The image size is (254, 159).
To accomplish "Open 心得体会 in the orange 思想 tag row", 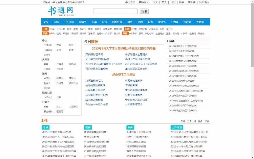I will coord(153,29).
